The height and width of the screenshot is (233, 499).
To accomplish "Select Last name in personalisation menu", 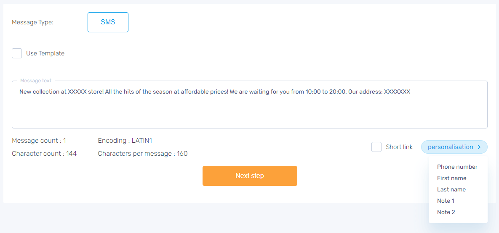I will coord(451,189).
